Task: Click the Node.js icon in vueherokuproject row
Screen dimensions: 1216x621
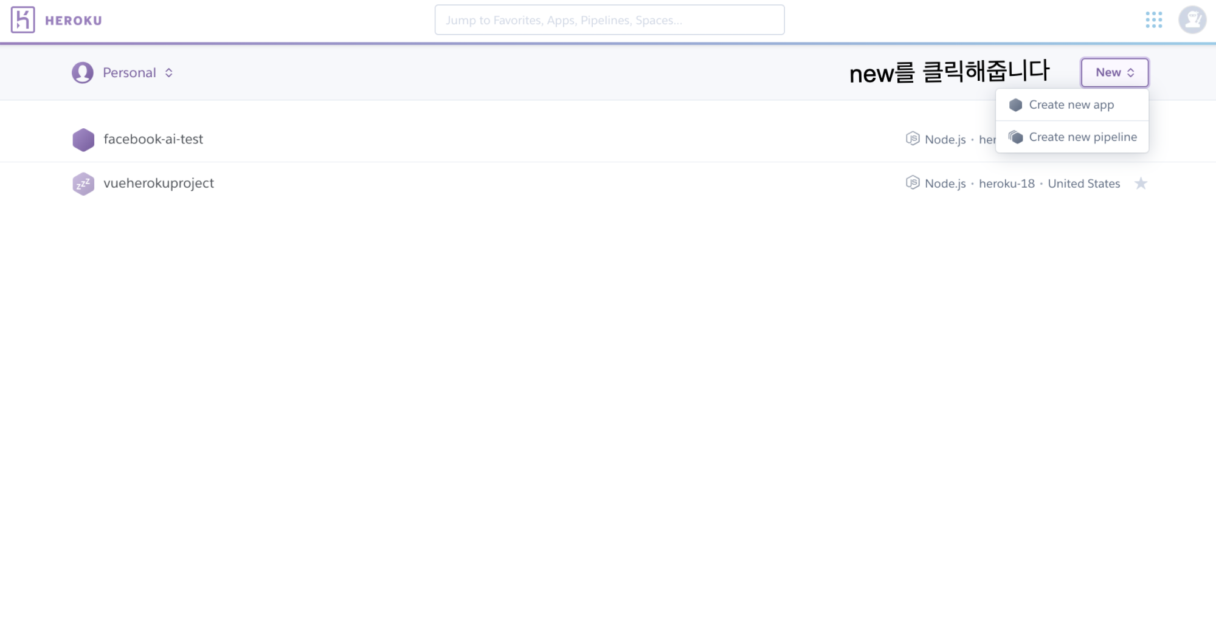Action: click(913, 182)
